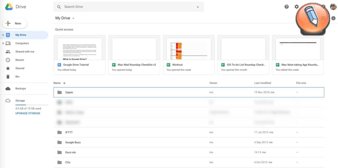Click the Owner column header

coord(213,83)
